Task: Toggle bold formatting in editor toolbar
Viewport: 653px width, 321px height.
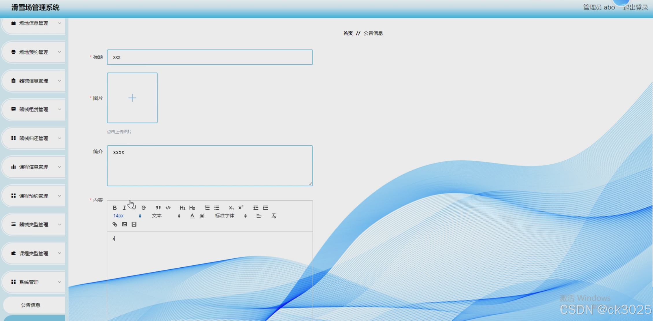Action: pos(115,208)
